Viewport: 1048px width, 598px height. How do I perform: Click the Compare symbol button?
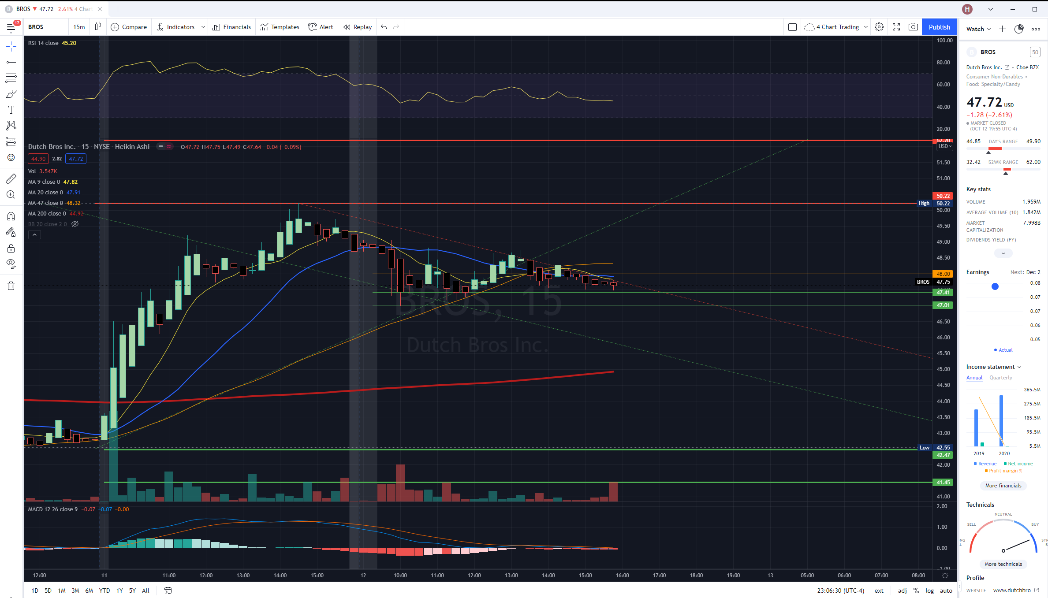point(129,27)
